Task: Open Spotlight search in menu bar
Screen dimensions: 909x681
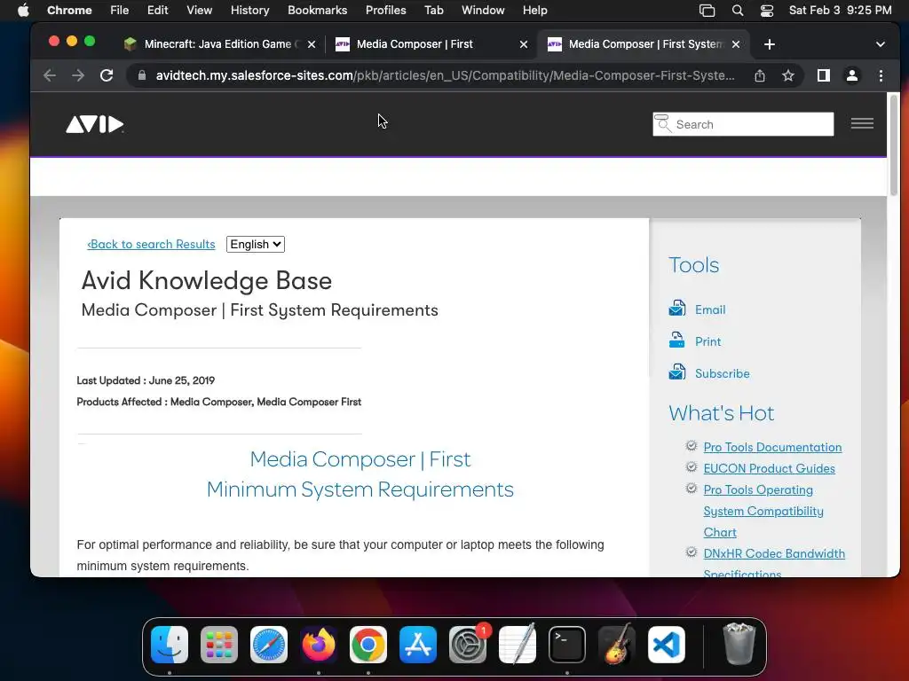Action: (x=738, y=11)
